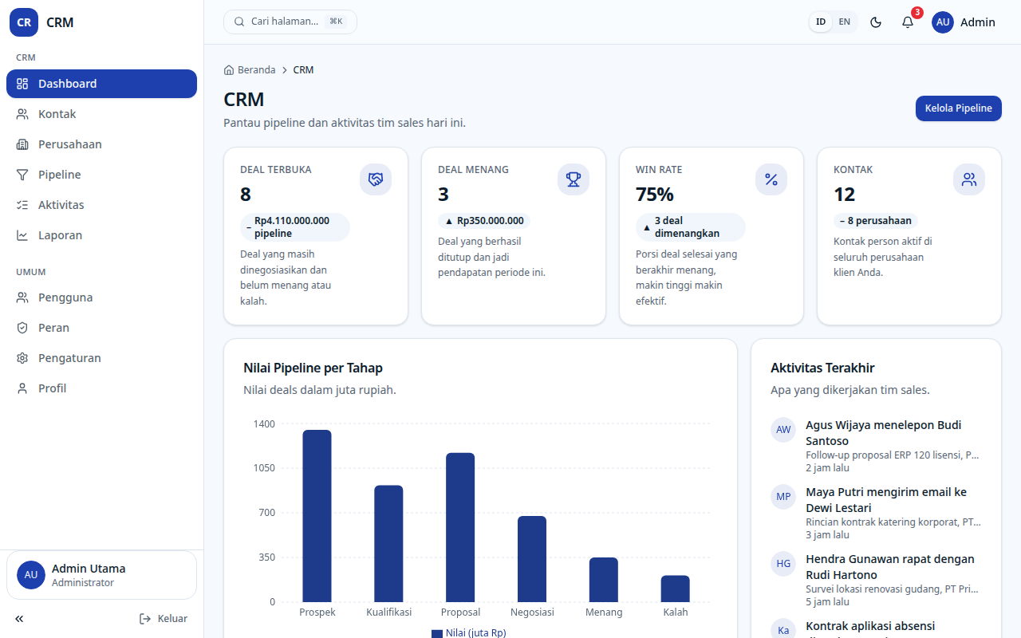Viewport: 1021px width, 638px height.
Task: Click the Kontak people icon in sidebar
Action: point(22,114)
